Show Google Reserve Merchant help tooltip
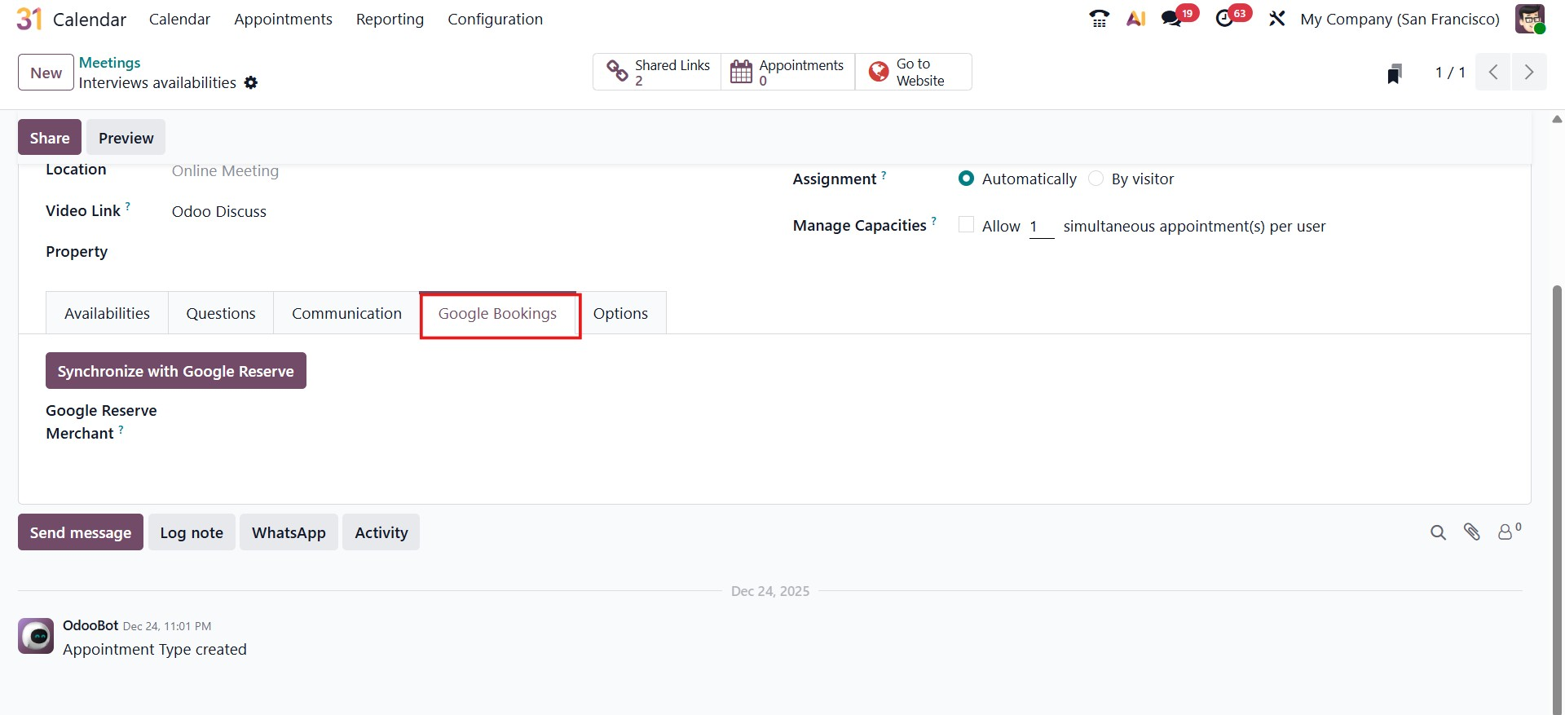This screenshot has height=715, width=1565. pos(121,429)
